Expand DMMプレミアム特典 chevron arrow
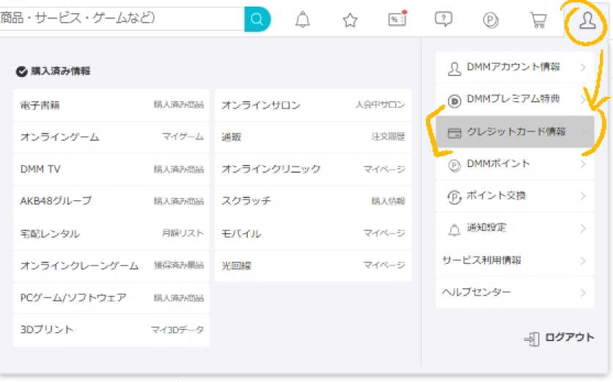Image resolution: width=613 pixels, height=382 pixels. coord(583,100)
